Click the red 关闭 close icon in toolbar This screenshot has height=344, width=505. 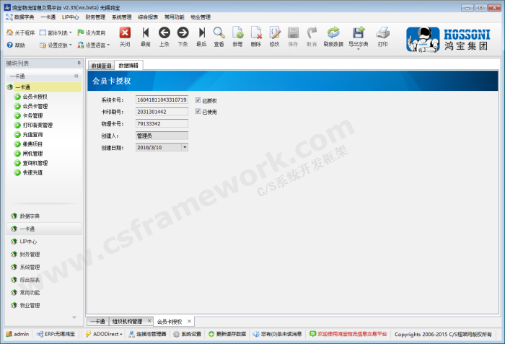pos(125,33)
